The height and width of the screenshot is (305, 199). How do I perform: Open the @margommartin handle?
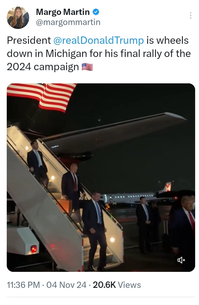(68, 22)
